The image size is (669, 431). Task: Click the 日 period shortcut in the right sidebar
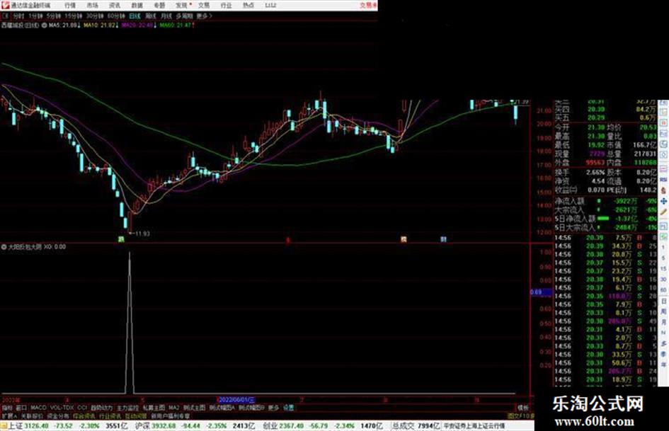663,301
